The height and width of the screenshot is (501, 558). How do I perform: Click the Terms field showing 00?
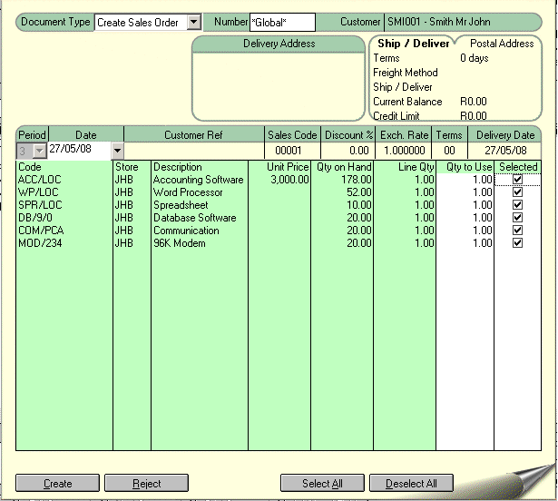point(449,151)
